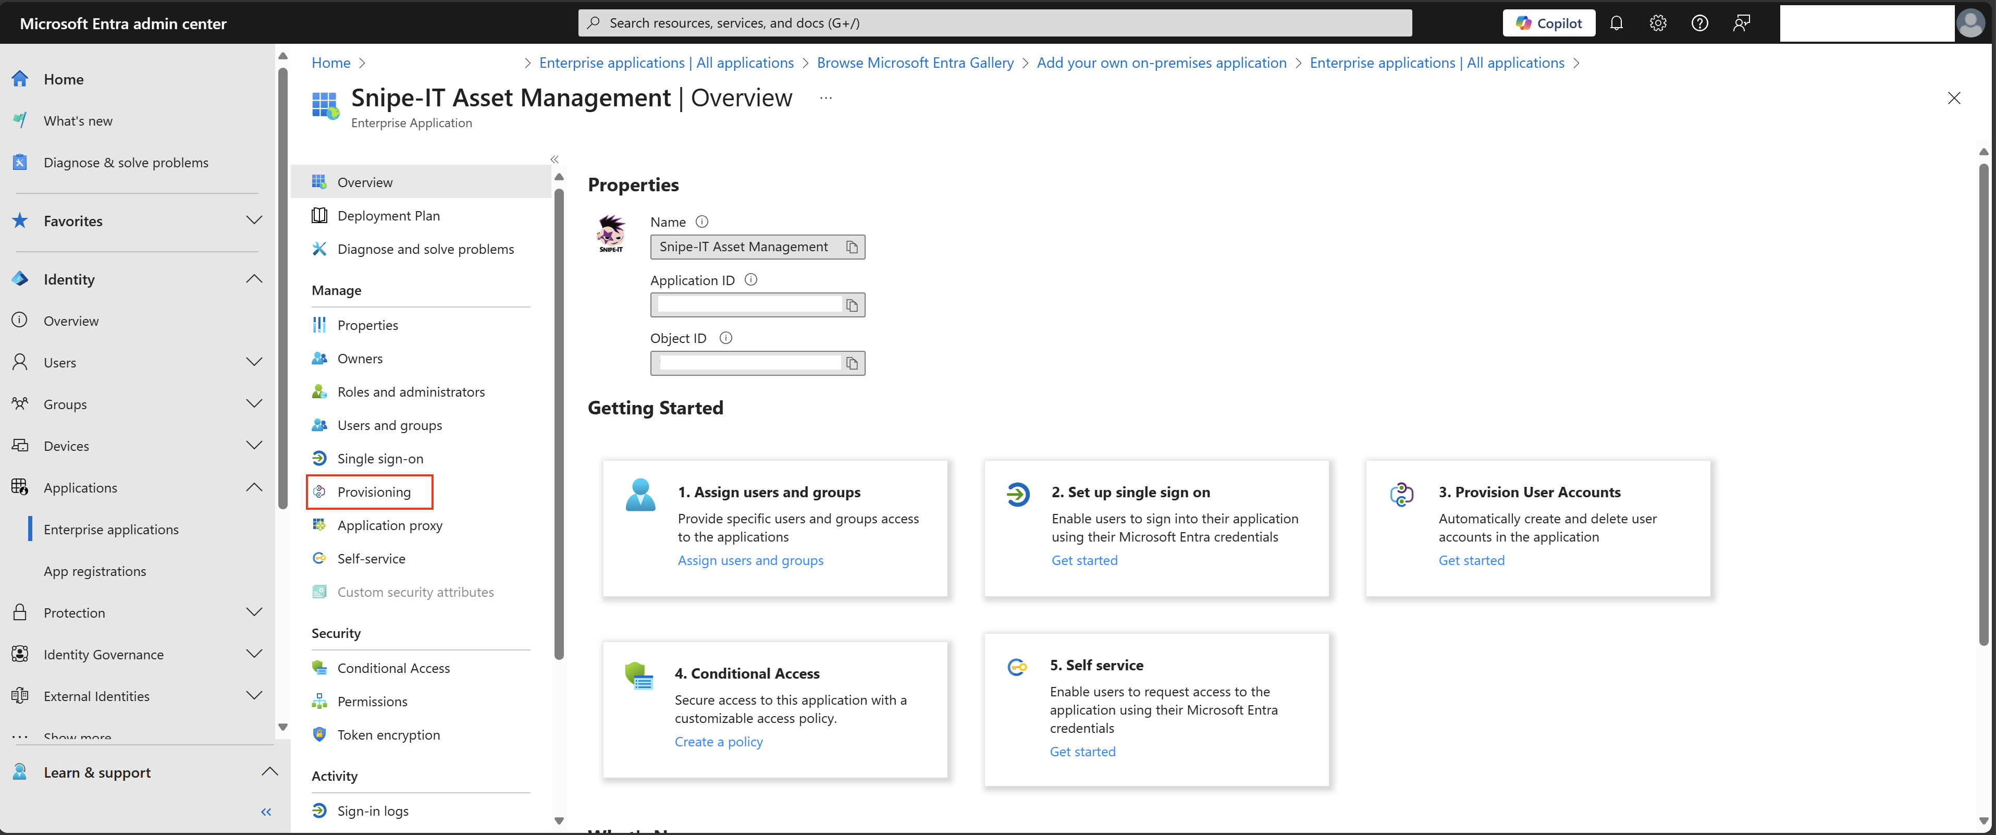Click the Snipe-IT application logo
1996x835 pixels.
[x=611, y=234]
